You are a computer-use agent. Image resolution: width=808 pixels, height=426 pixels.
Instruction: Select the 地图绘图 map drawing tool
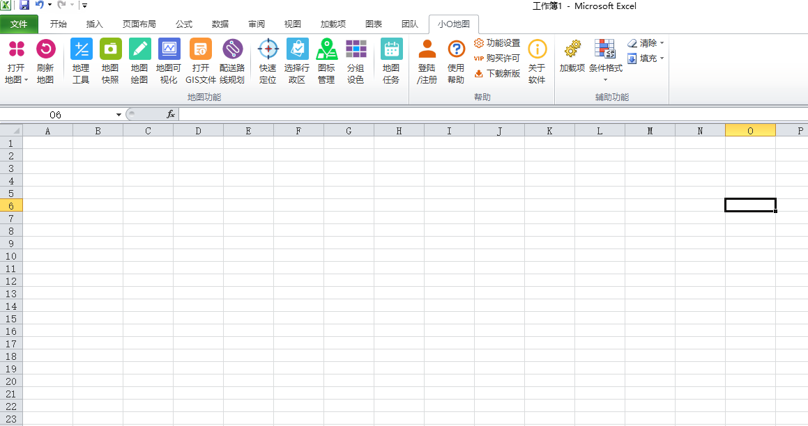(139, 49)
